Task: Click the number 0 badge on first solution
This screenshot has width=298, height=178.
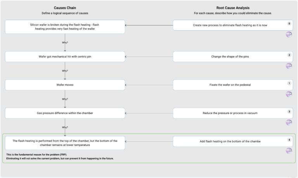Action: tap(289, 24)
